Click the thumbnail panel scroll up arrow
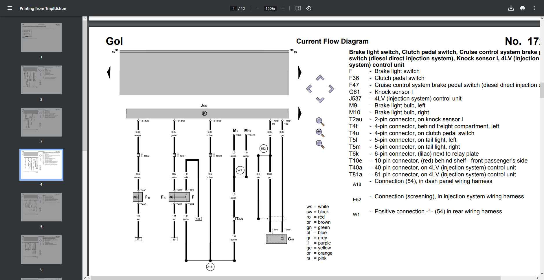The width and height of the screenshot is (544, 280). (x=84, y=18)
